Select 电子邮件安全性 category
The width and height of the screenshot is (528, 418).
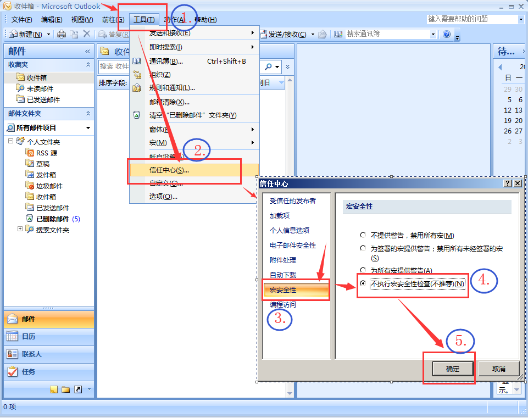pos(293,246)
